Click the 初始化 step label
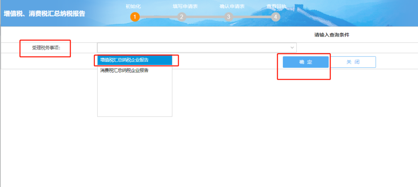Image resolution: width=418 pixels, height=187 pixels. point(133,7)
